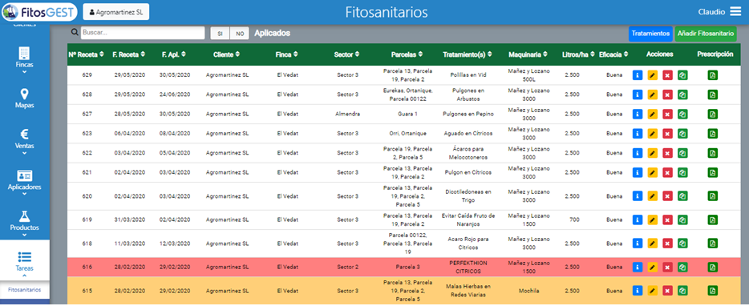Edit recipe 620 with the pencil icon
The image size is (749, 306).
coord(653,196)
